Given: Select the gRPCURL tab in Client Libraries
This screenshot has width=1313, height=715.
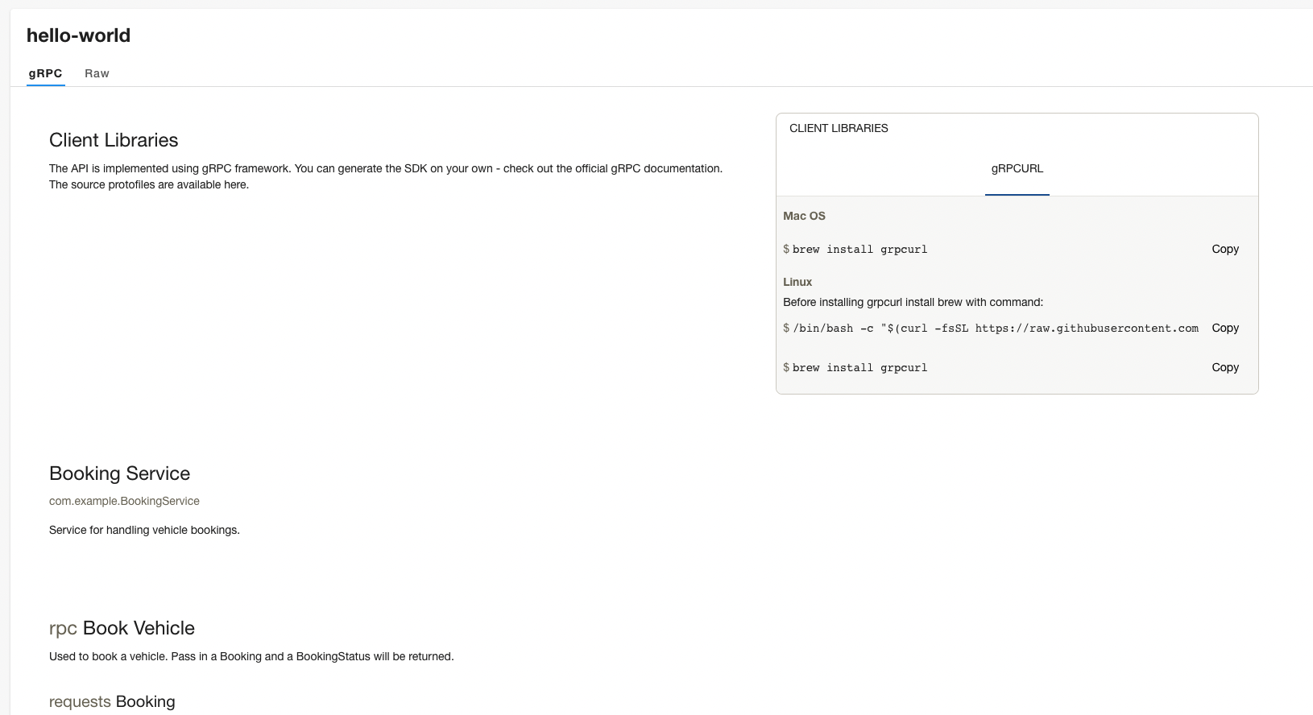Looking at the screenshot, I should 1017,168.
